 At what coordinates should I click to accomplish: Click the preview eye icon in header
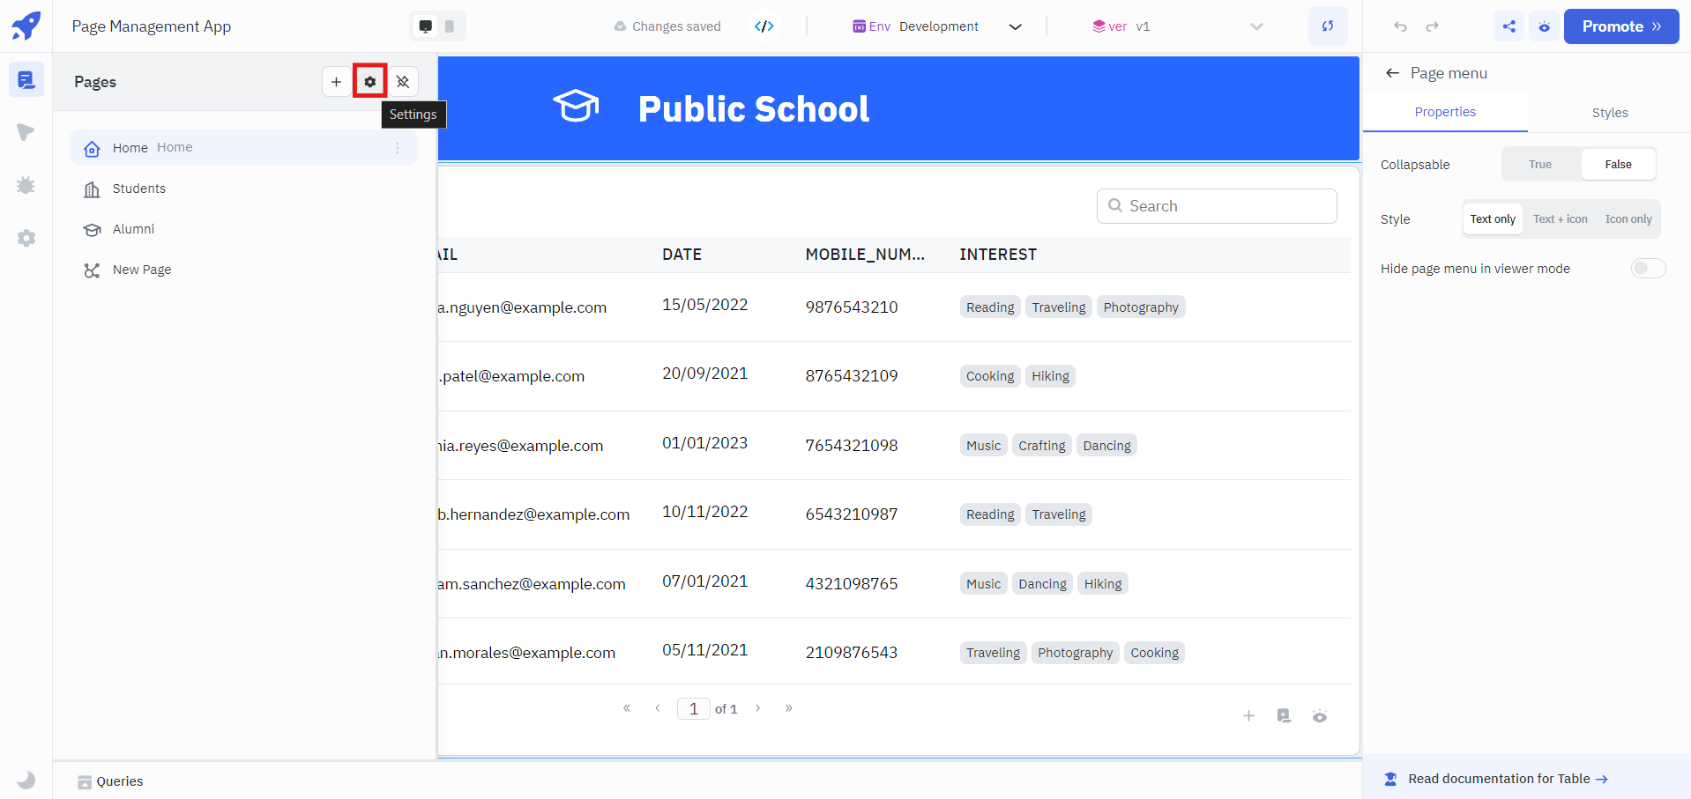[x=1544, y=26]
